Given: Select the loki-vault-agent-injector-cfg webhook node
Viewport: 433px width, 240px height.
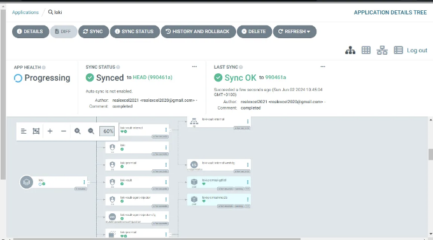Looking at the screenshot, I should coord(137,217).
